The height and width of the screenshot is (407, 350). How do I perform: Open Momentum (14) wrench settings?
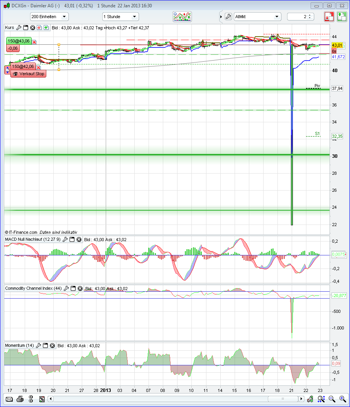click(x=38, y=346)
